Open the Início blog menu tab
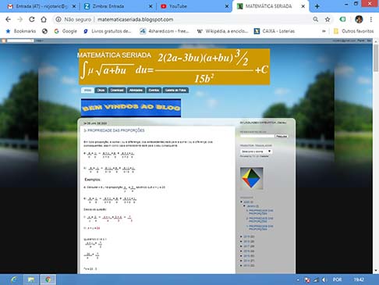The width and height of the screenshot is (379, 285). point(87,91)
